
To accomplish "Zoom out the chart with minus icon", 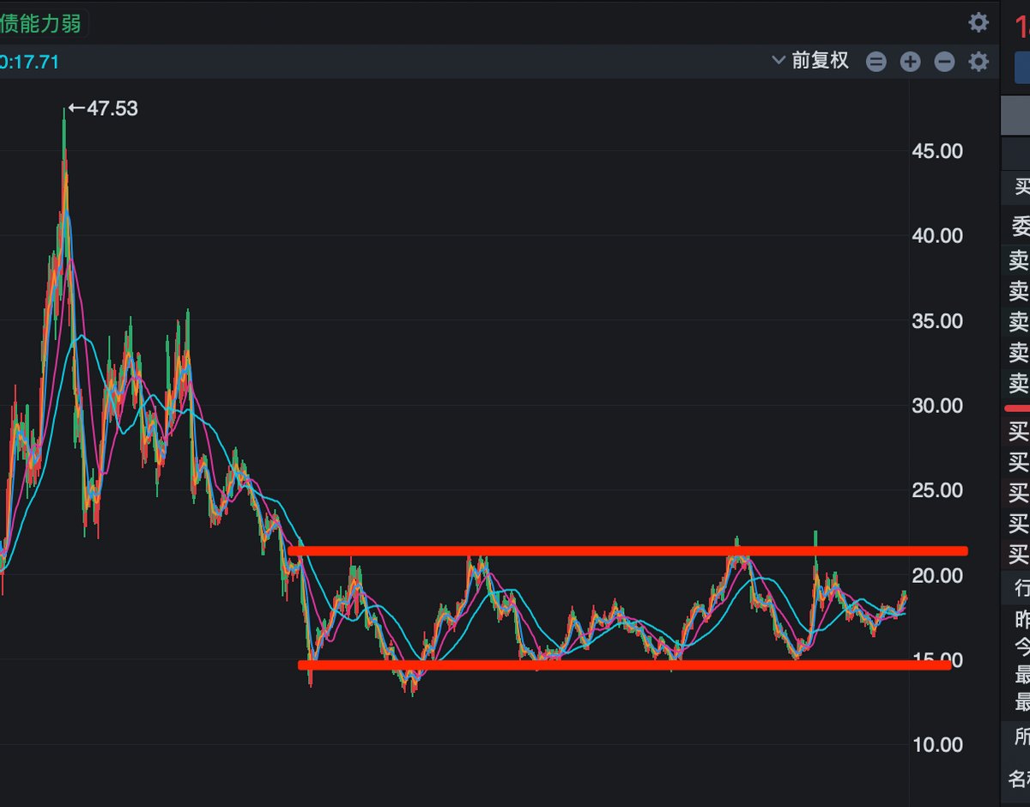I will pos(944,62).
